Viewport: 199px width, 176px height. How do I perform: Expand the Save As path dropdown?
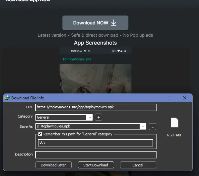[x=143, y=126]
